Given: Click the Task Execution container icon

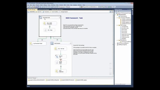Looking at the screenshot, I should pyautogui.click(x=52, y=43).
